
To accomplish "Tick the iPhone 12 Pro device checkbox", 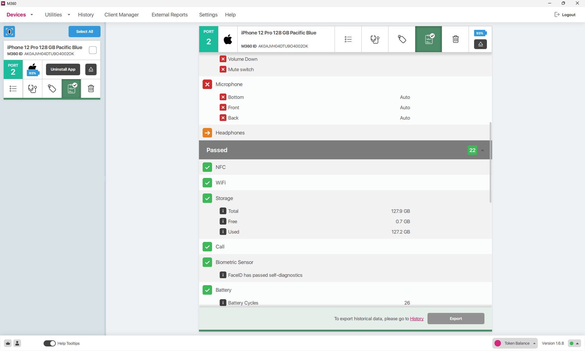I will coord(93,50).
